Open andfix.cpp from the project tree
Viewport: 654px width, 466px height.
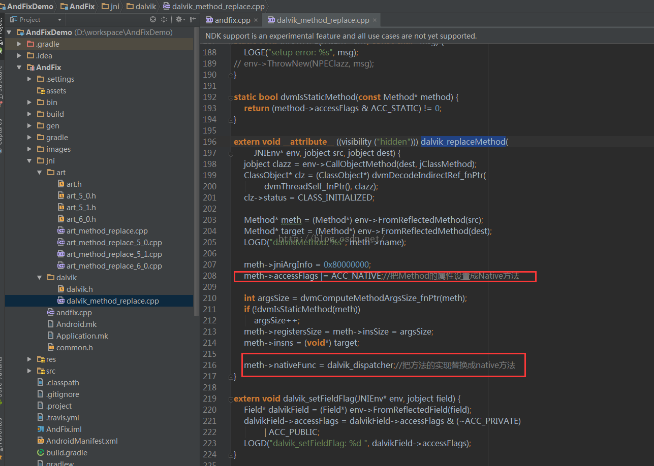(74, 313)
